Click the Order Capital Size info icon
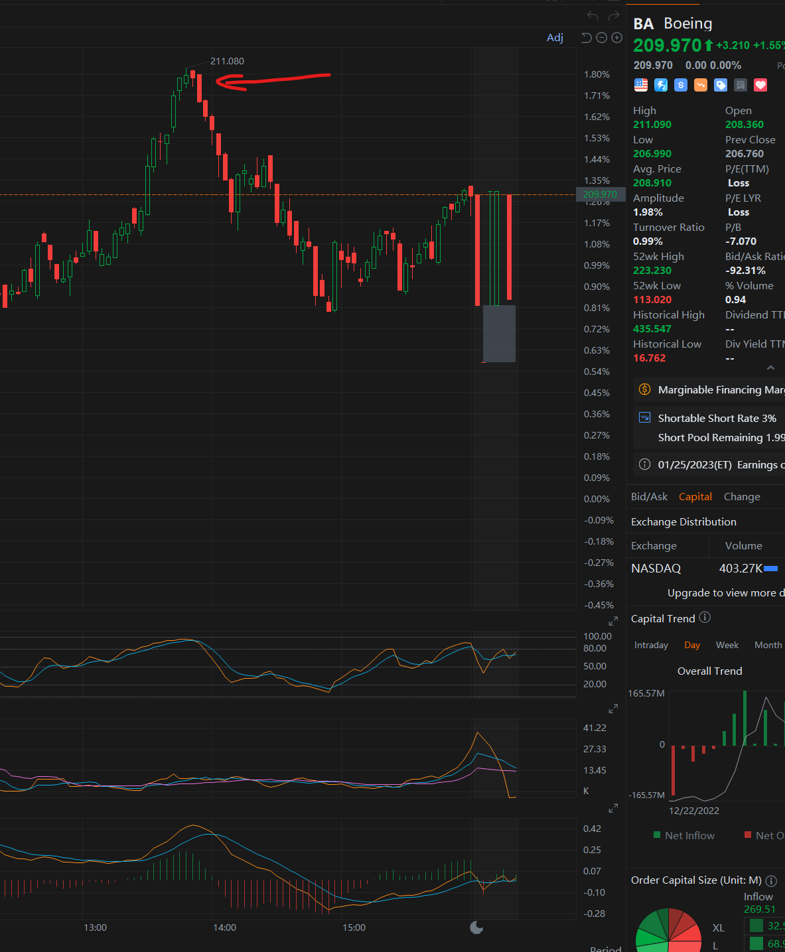785x952 pixels. [771, 880]
